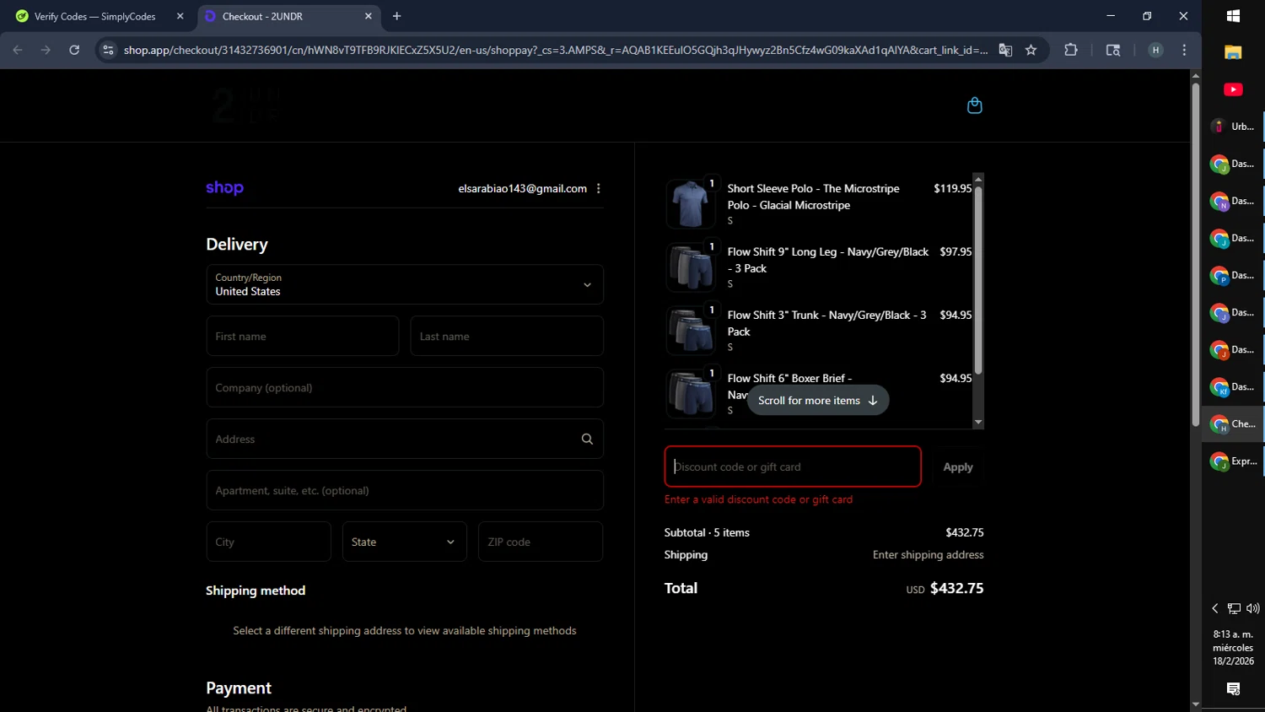
Task: Click Scroll for more items button
Action: point(818,401)
